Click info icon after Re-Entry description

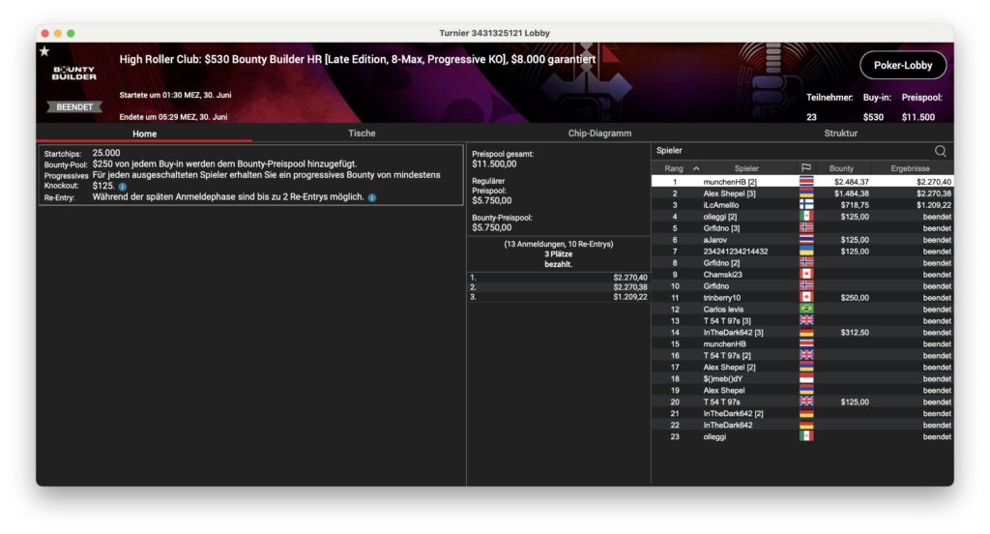tap(372, 197)
